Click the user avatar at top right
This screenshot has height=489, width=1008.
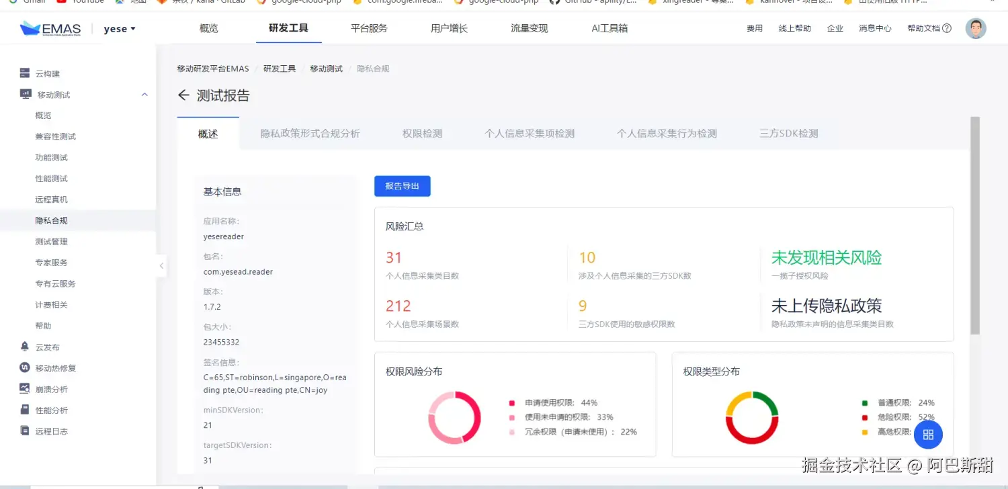coord(976,28)
